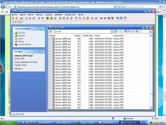Switch to Spotify in the taskbar

pos(87,123)
